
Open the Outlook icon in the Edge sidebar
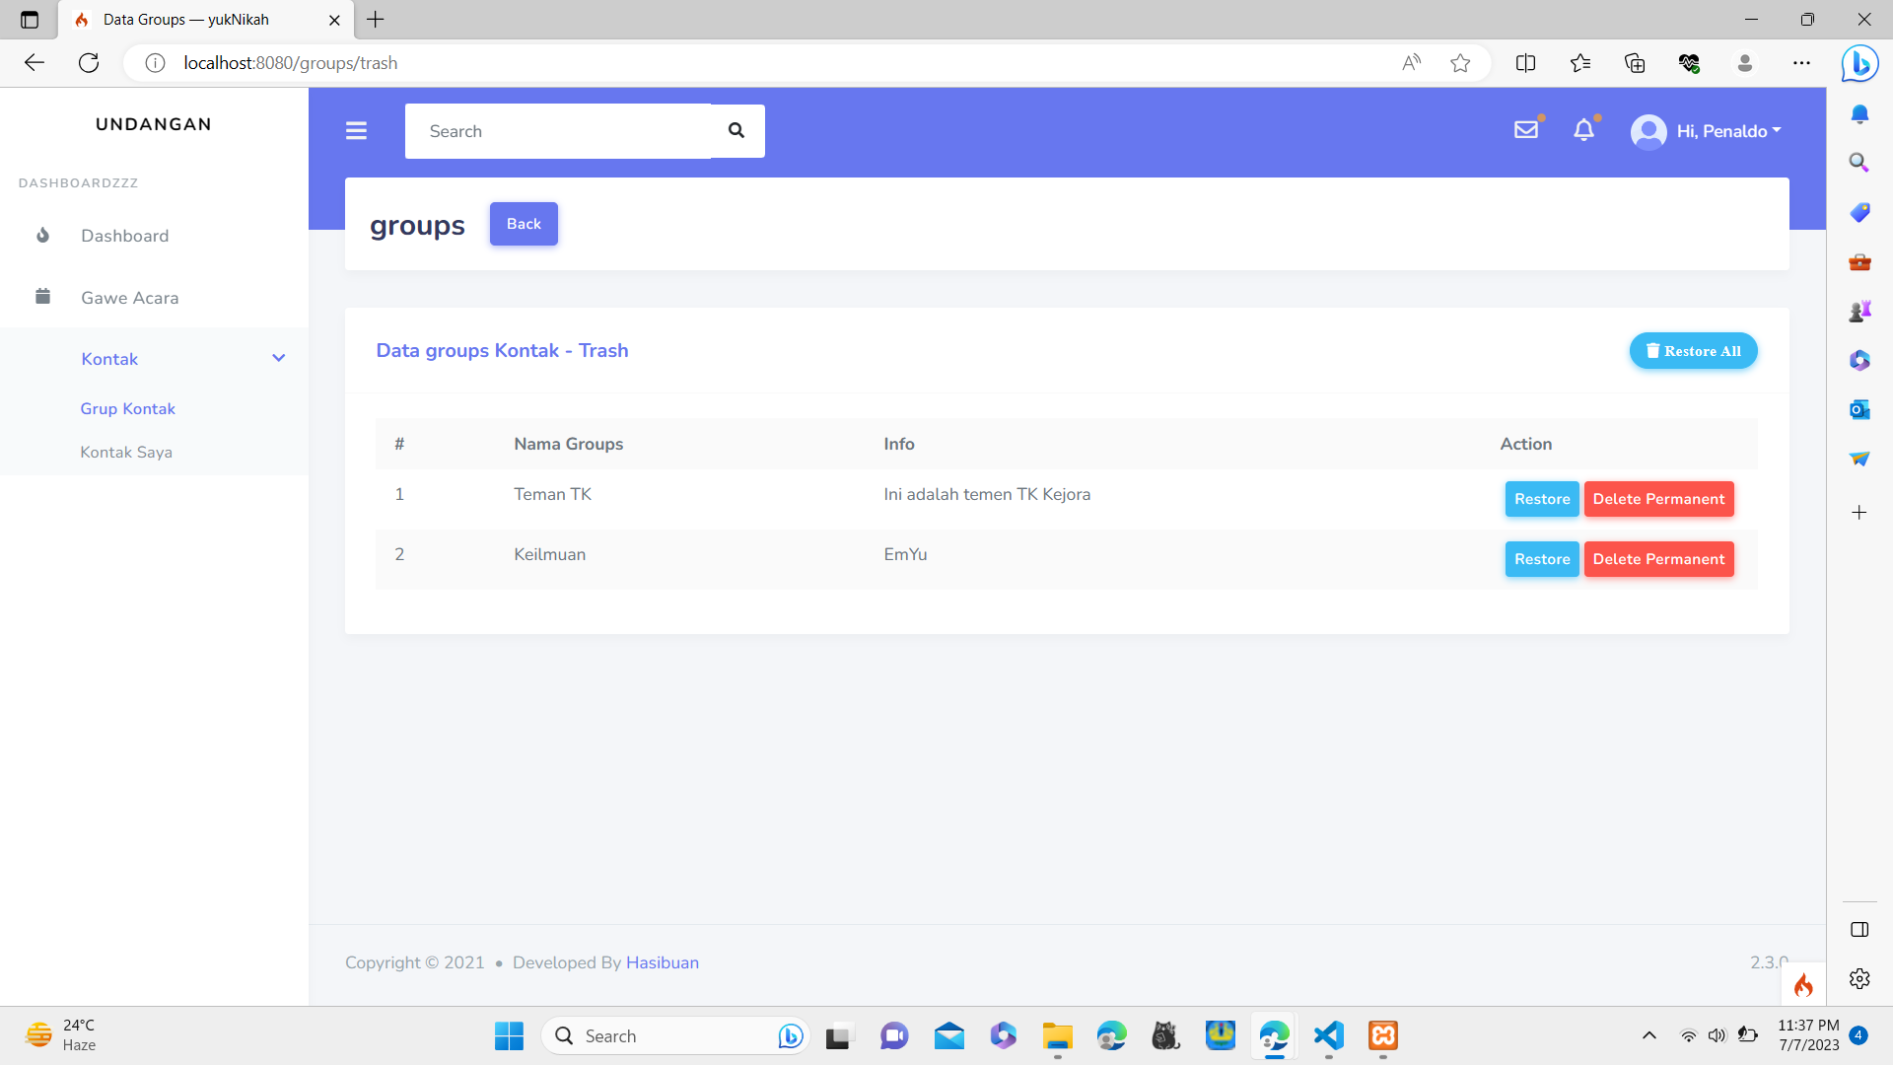(x=1859, y=409)
